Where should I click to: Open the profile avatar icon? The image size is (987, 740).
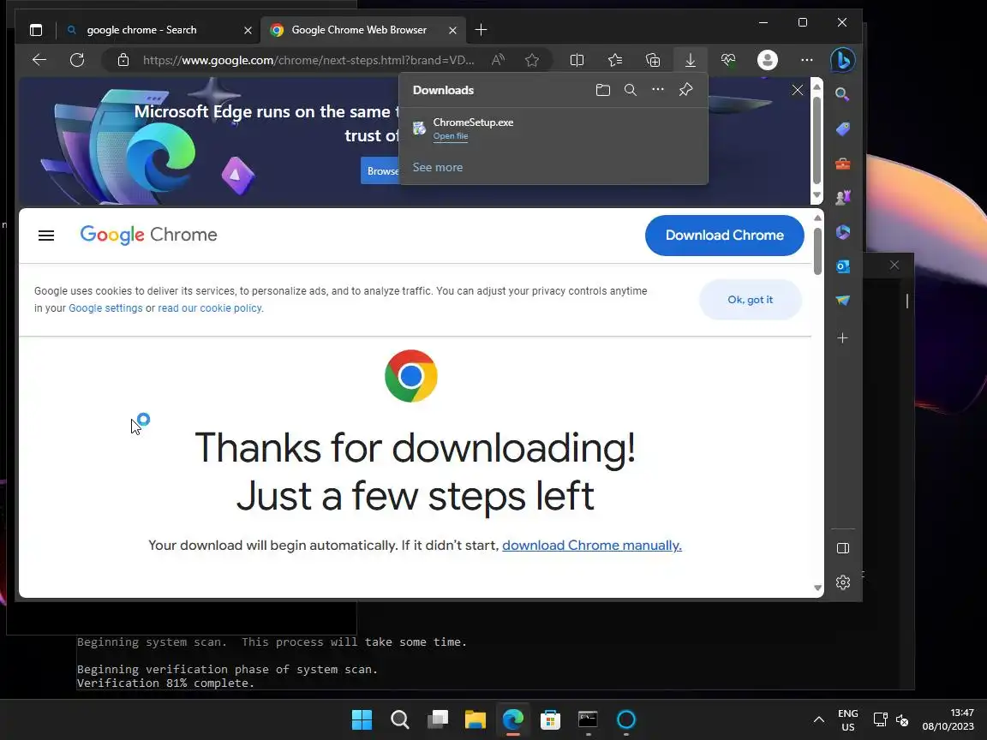click(768, 60)
